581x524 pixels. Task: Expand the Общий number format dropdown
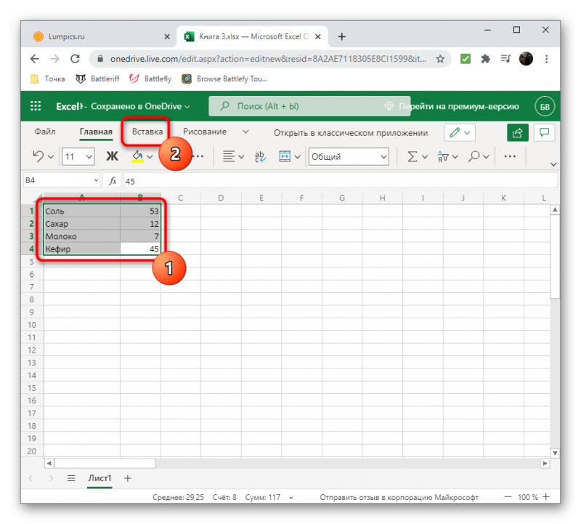tap(383, 156)
